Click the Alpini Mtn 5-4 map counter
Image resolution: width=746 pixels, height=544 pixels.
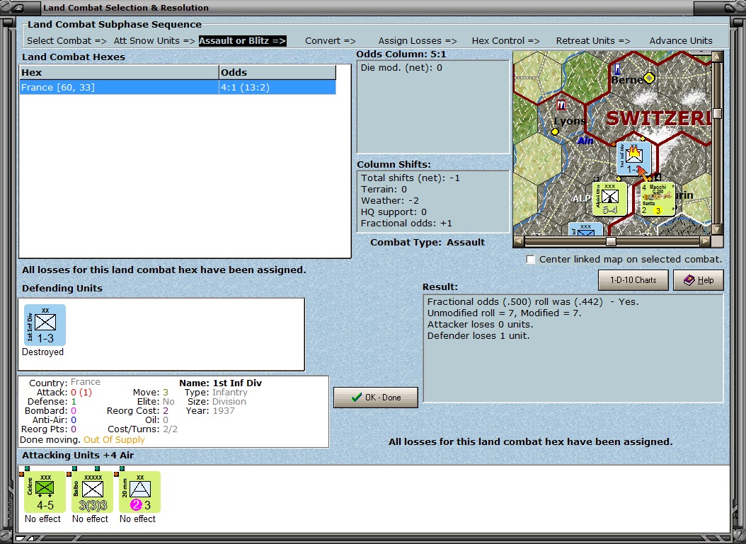609,199
